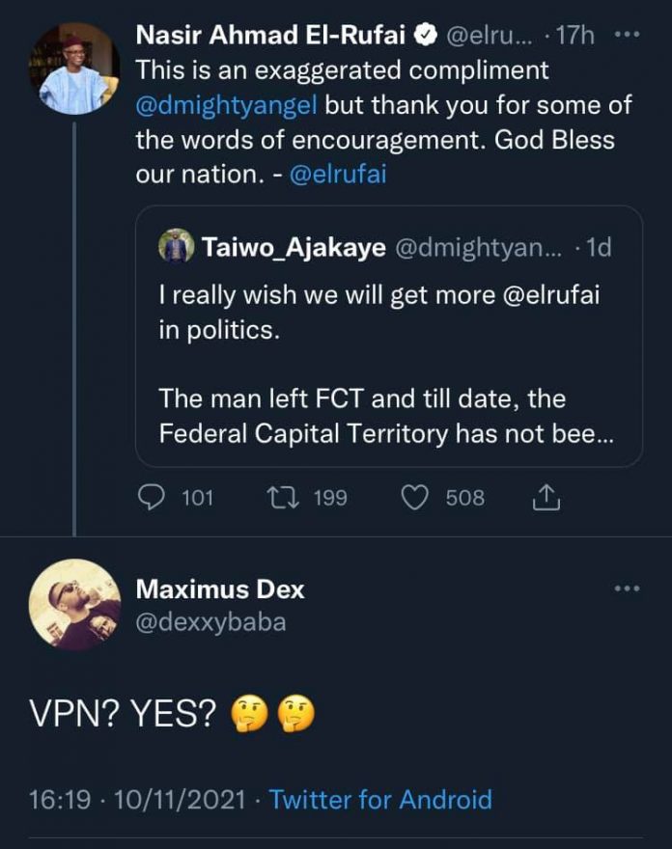Open more options on Maximus Dex's reply

coord(628,588)
